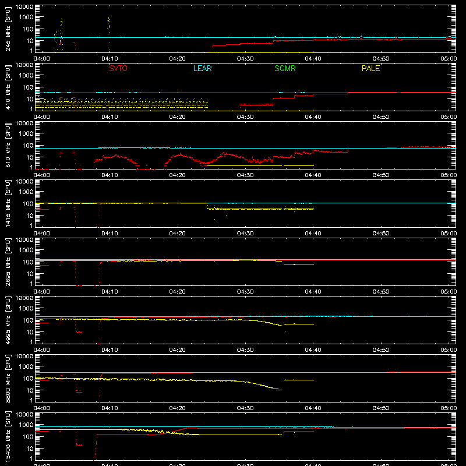Click 04:10 under the 8800 MHz plot
The image size is (466, 466).
click(110, 408)
